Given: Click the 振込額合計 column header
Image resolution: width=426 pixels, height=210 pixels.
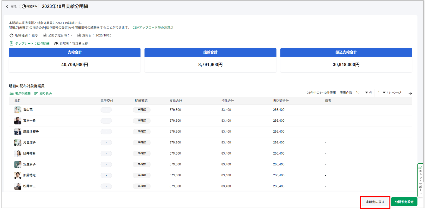Looking at the screenshot, I should click(x=281, y=101).
